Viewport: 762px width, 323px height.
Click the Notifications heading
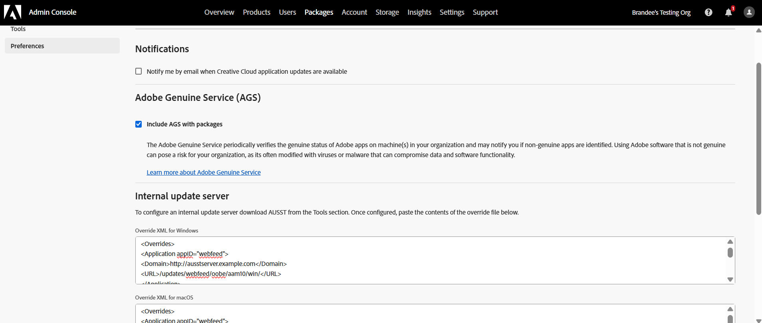coord(162,49)
